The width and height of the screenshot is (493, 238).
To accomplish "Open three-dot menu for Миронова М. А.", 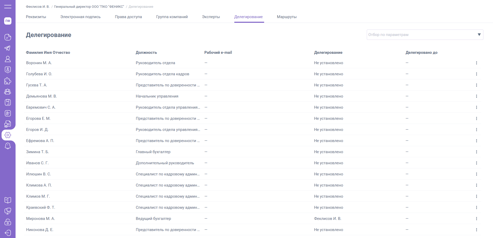I will click(x=476, y=219).
